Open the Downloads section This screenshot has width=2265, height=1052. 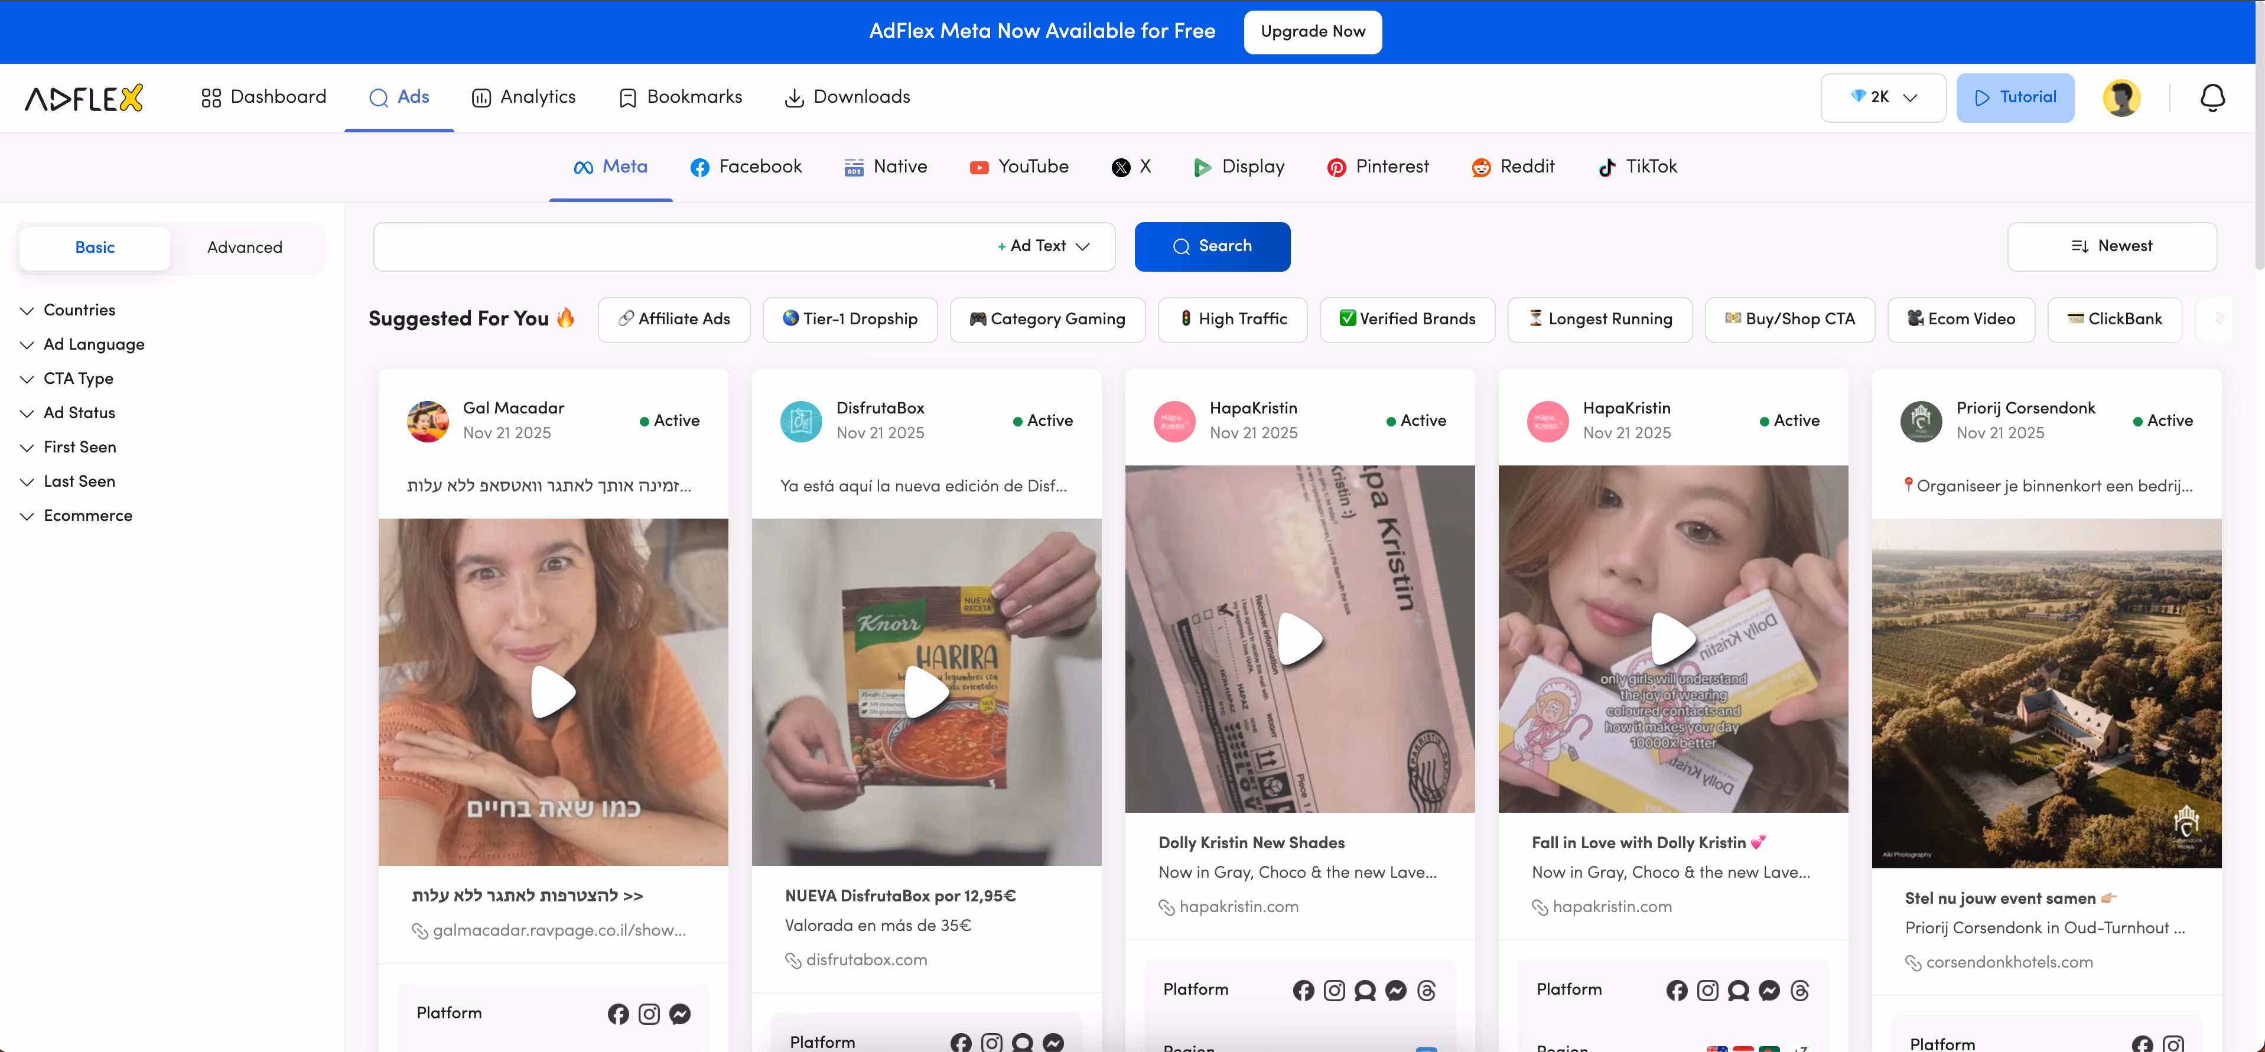[847, 97]
